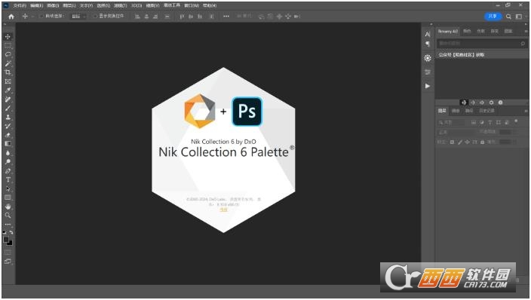Select the Lasso tool

(8, 54)
